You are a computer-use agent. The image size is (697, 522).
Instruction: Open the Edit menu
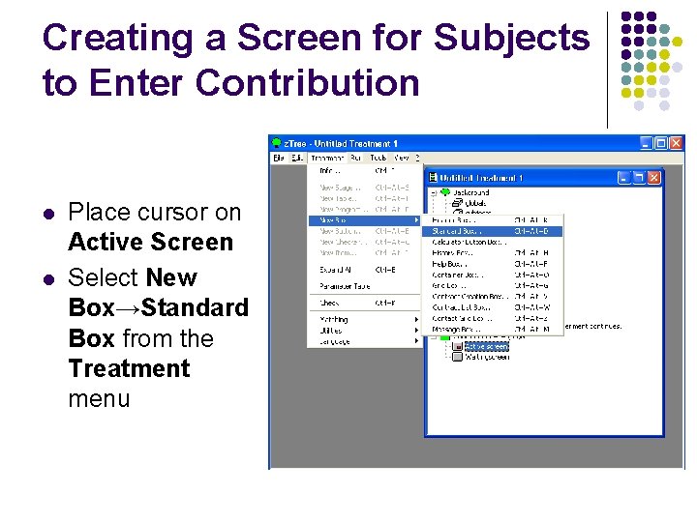(x=297, y=158)
